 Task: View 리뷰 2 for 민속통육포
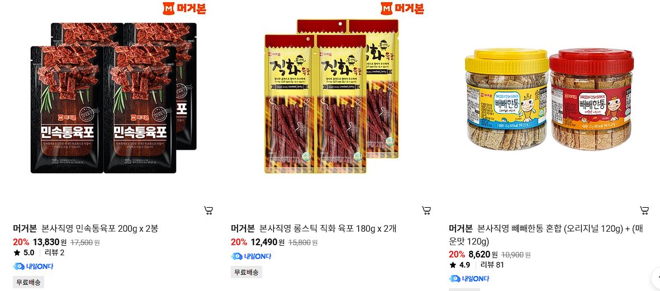[54, 252]
